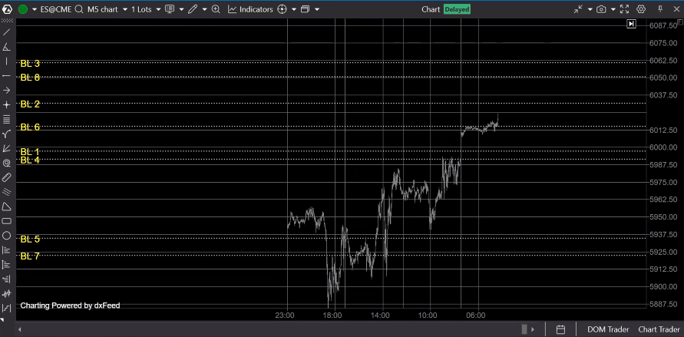684x337 pixels.
Task: Take a chart screenshot with camera icon
Action: (x=601, y=9)
